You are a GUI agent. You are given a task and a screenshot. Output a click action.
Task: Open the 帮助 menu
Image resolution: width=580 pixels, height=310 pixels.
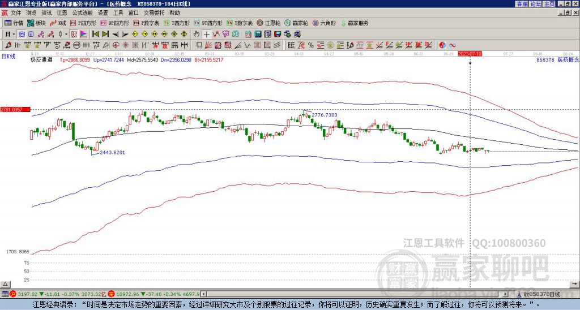pyautogui.click(x=174, y=13)
